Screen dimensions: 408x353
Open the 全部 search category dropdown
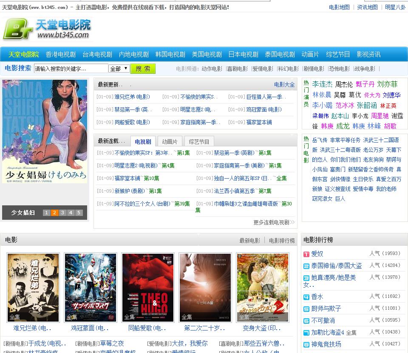[x=119, y=69]
